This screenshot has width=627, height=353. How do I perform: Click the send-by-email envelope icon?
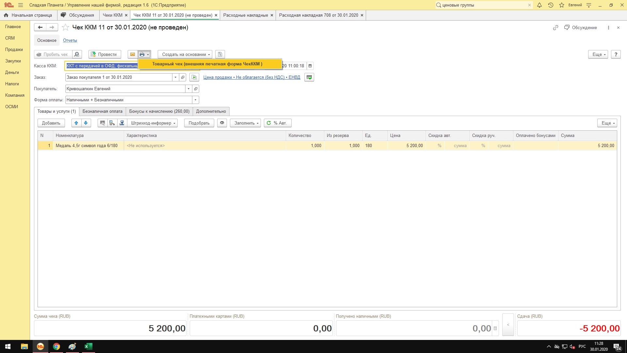pyautogui.click(x=132, y=54)
